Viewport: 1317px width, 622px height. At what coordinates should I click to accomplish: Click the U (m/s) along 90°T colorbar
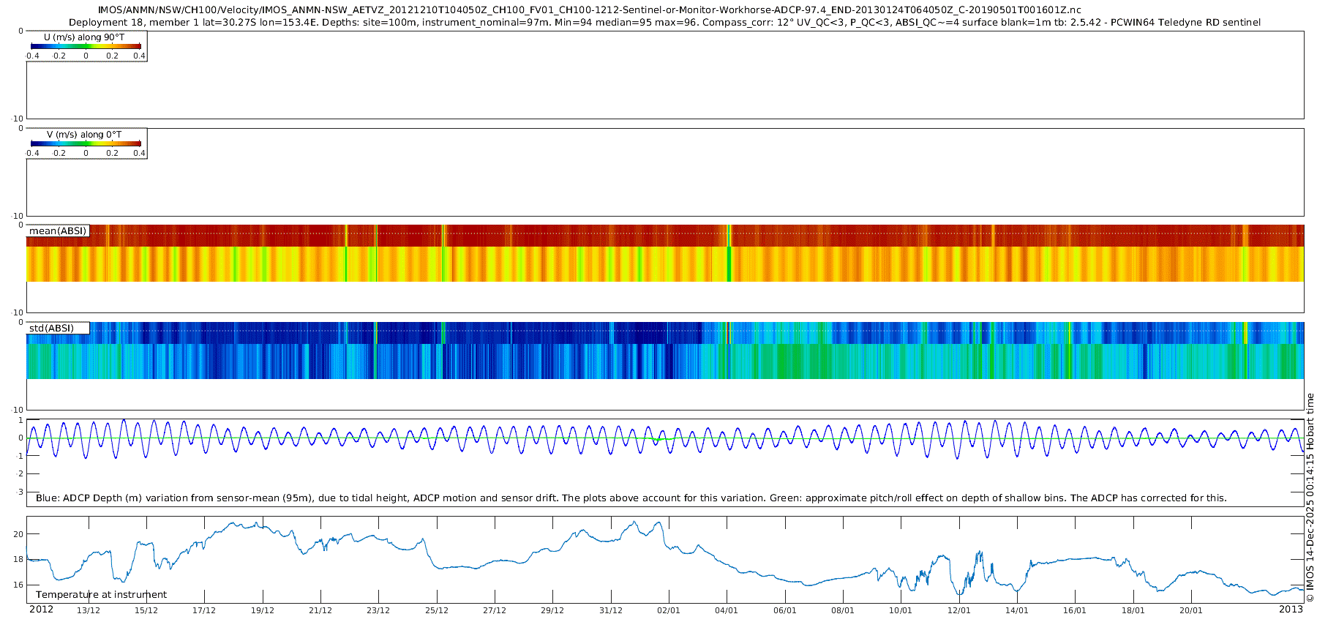pyautogui.click(x=86, y=46)
